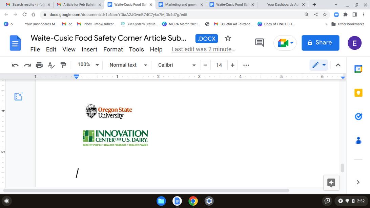This screenshot has width=370, height=208.
Task: Switch to Article for Feb Bulletin tab
Action: [x=79, y=4]
